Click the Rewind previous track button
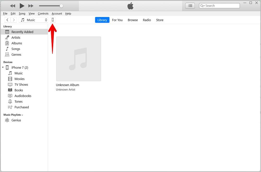The width and height of the screenshot is (261, 172). coord(13,6)
